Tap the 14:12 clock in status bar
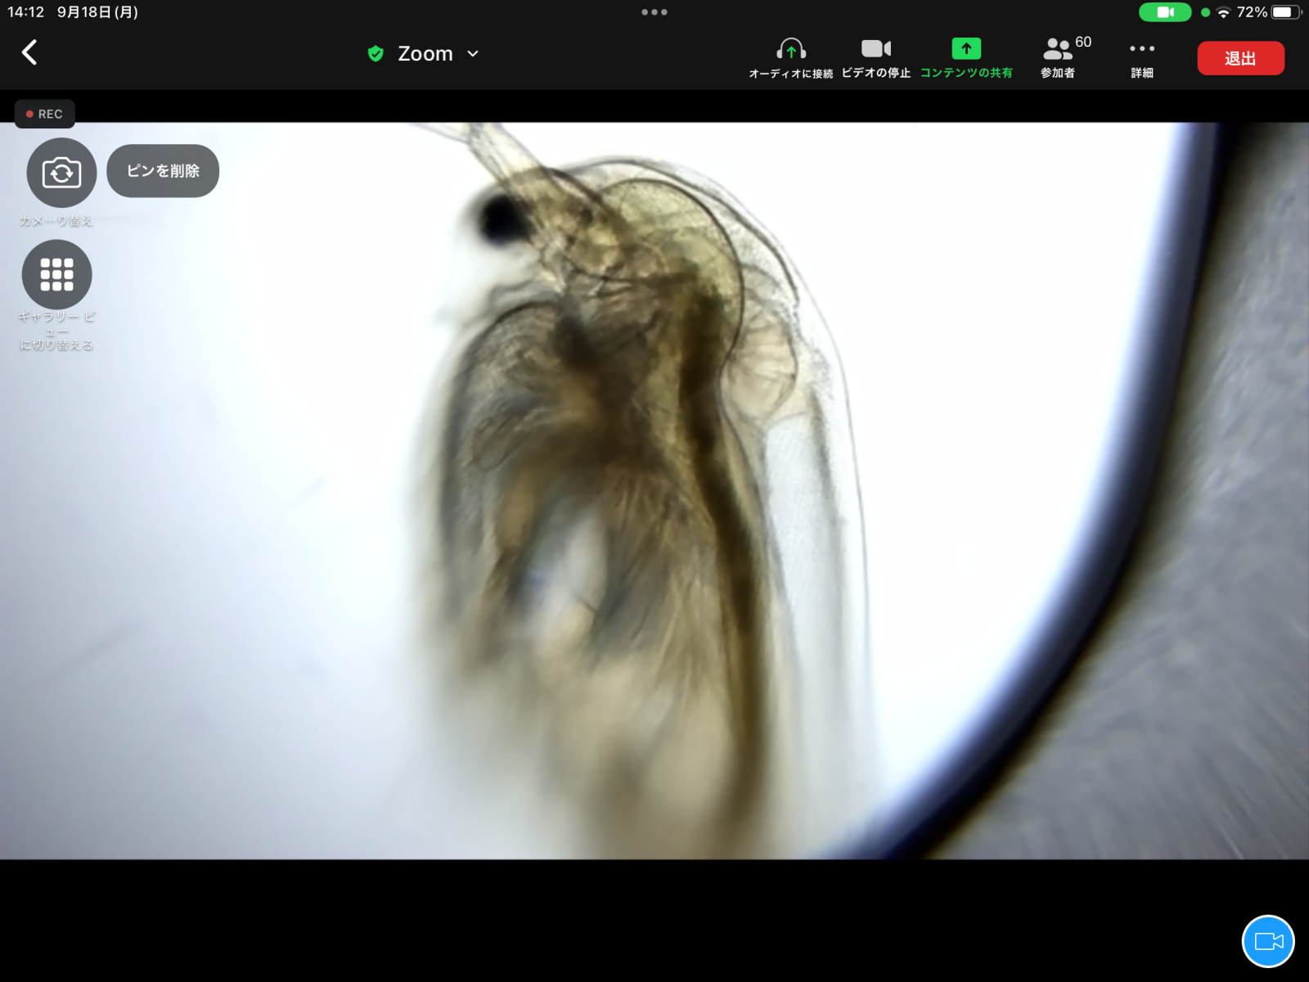The height and width of the screenshot is (982, 1309). (26, 12)
